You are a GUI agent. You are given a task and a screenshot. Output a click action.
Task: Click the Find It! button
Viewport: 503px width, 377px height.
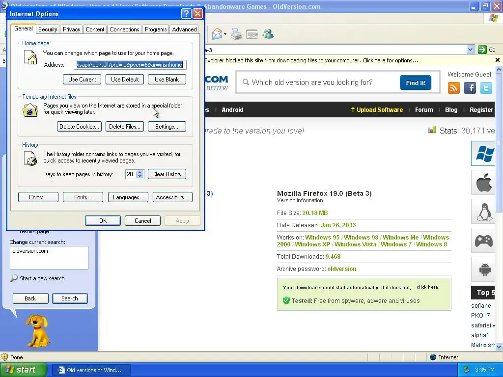tap(416, 82)
